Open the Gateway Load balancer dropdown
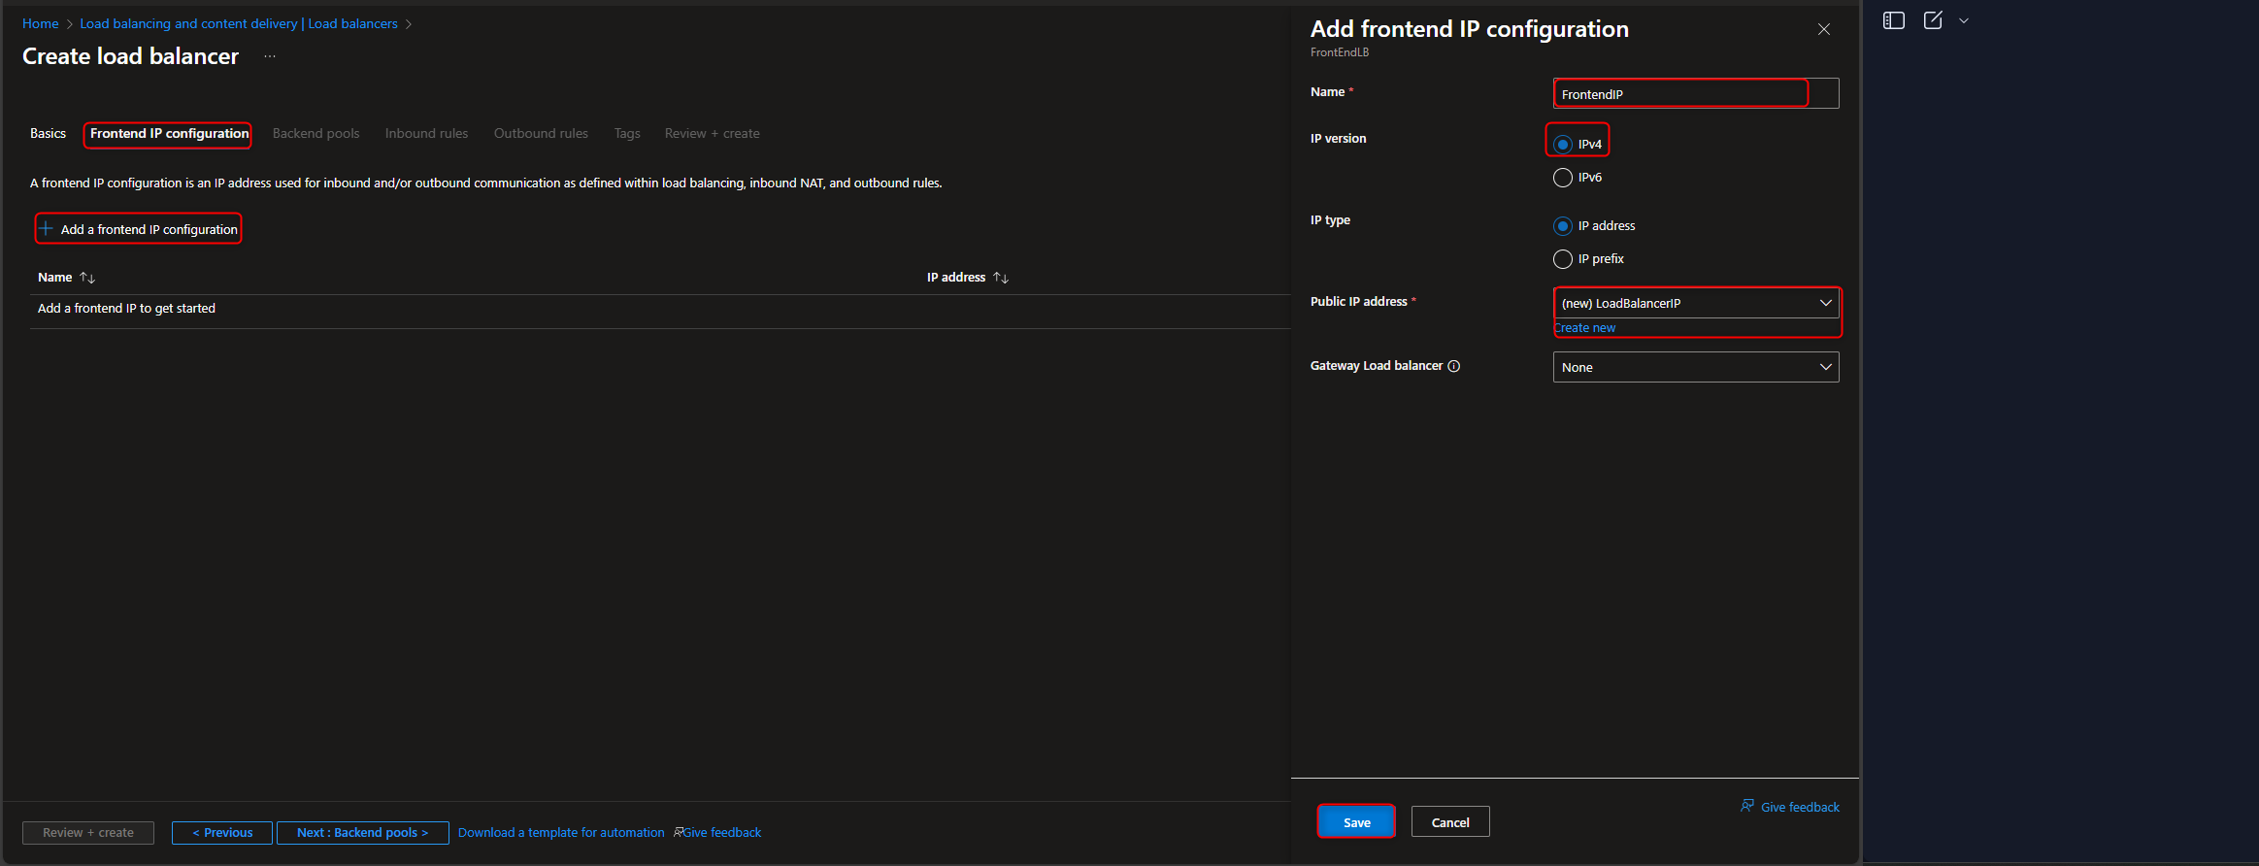The image size is (2259, 866). [x=1696, y=367]
